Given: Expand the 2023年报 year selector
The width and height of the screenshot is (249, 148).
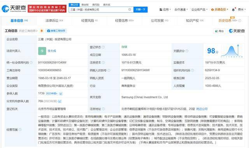Looking at the screenshot, I should (x=52, y=94).
